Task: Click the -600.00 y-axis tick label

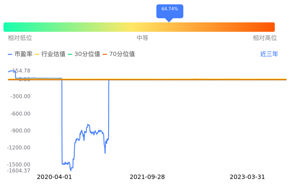Action: (20, 114)
